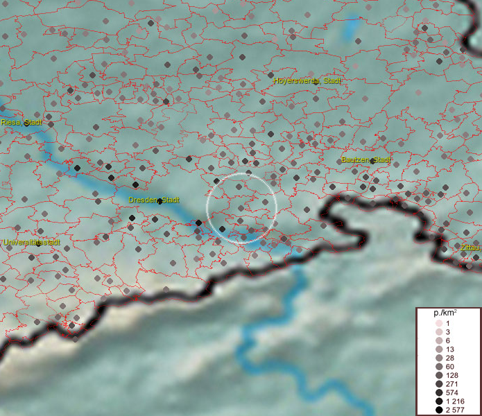This screenshot has width=482, height=416.
Task: Click legend value 6
Action: [x=448, y=340]
